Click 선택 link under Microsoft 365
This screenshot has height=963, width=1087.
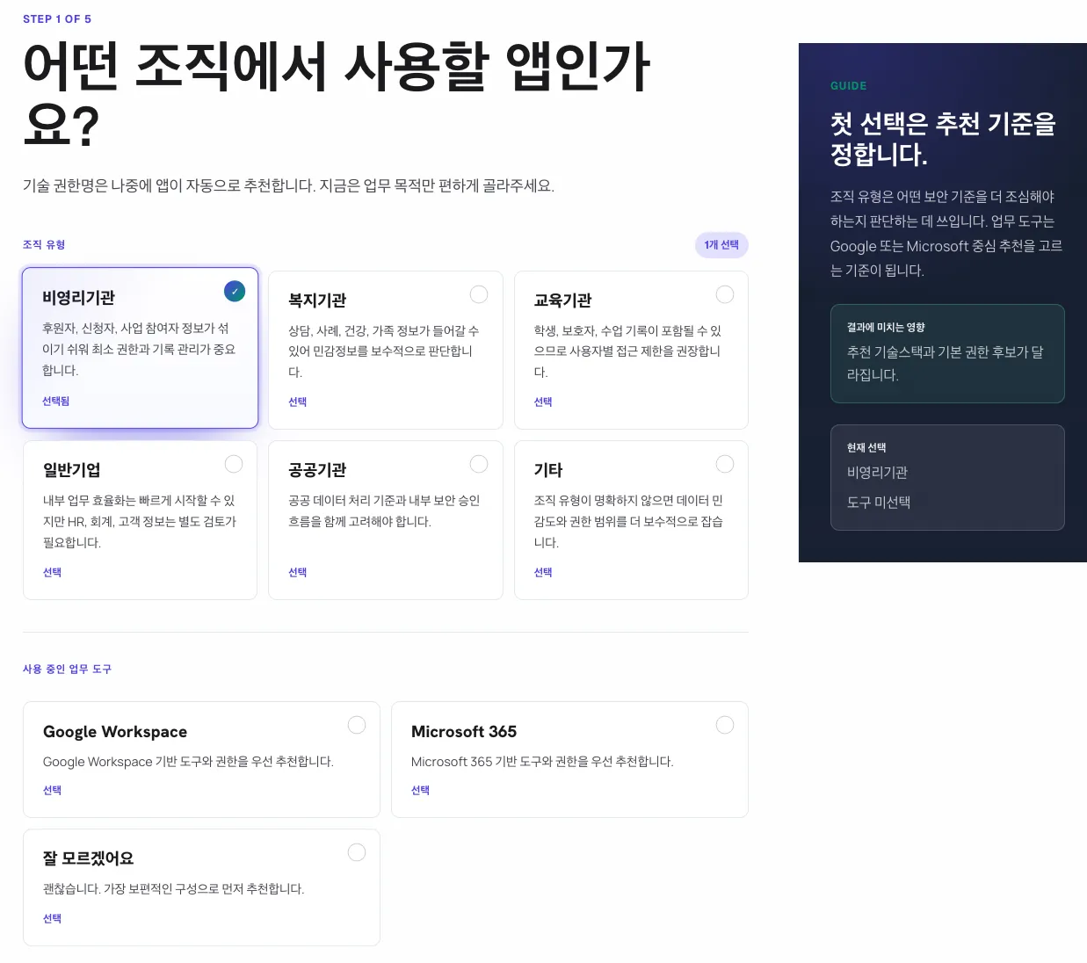[421, 790]
